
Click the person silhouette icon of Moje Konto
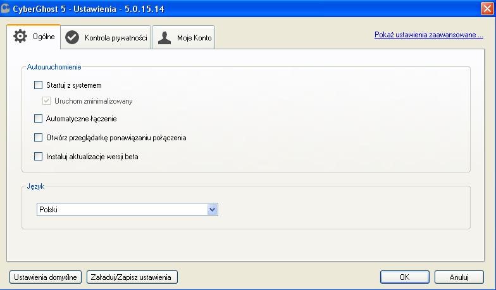coord(164,38)
